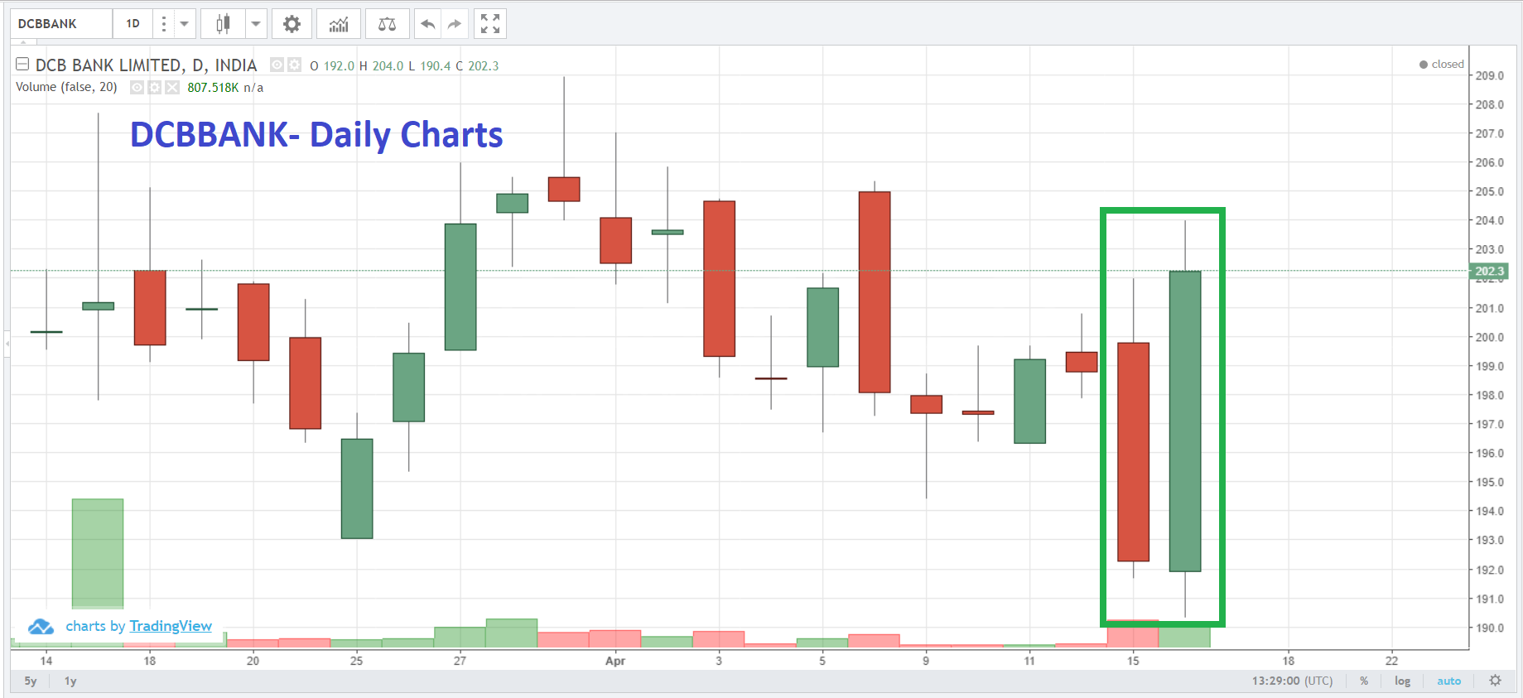This screenshot has width=1523, height=698.
Task: Remove the Volume indicator
Action: pyautogui.click(x=172, y=88)
